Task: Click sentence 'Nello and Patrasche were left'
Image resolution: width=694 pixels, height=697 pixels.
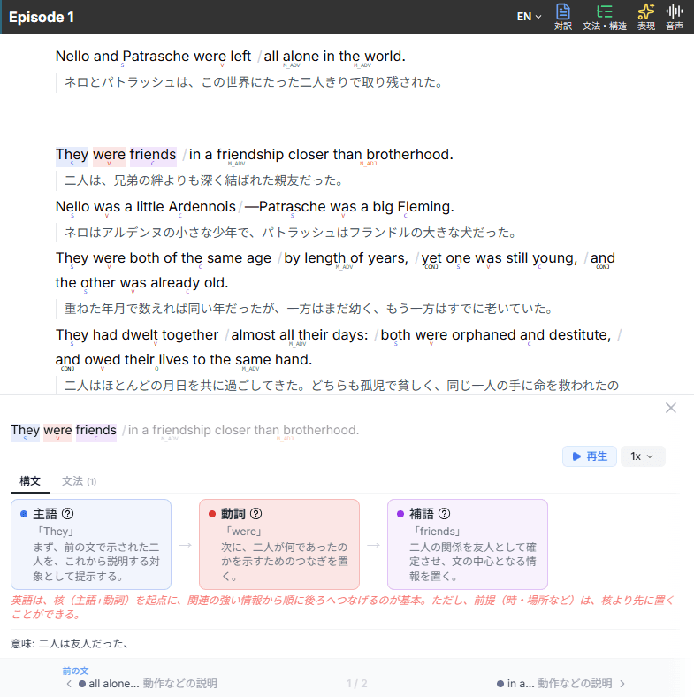Action: 153,57
